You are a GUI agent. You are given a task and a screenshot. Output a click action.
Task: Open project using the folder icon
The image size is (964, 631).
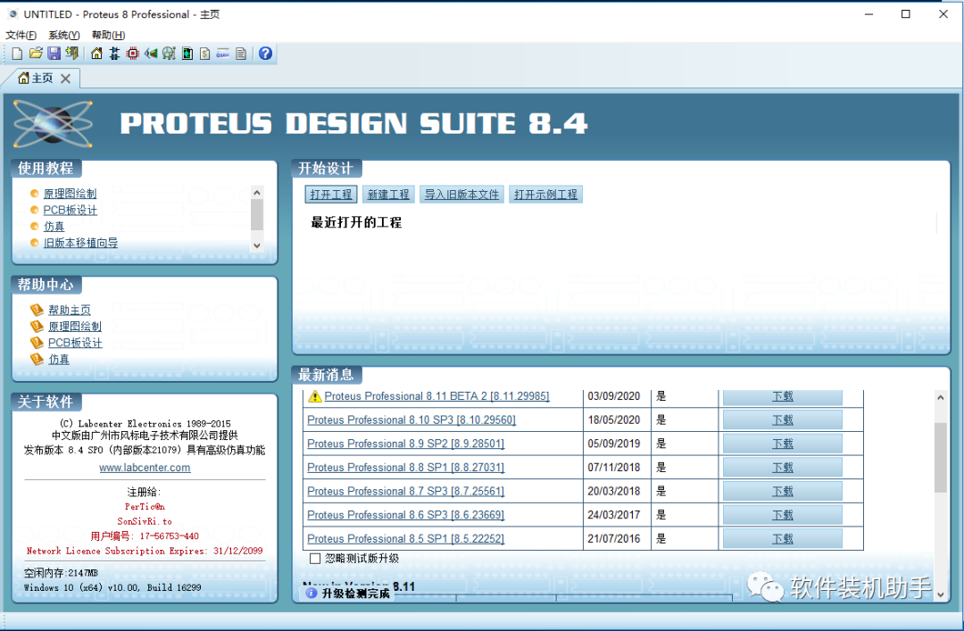tap(36, 54)
